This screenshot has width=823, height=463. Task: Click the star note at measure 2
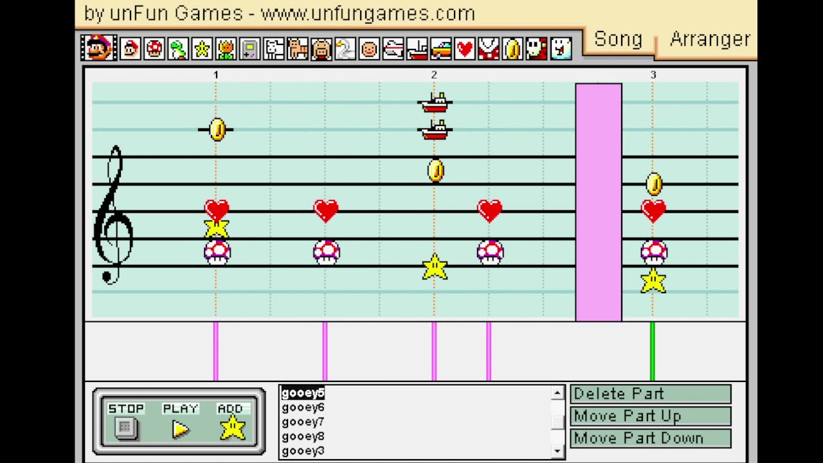click(x=435, y=267)
